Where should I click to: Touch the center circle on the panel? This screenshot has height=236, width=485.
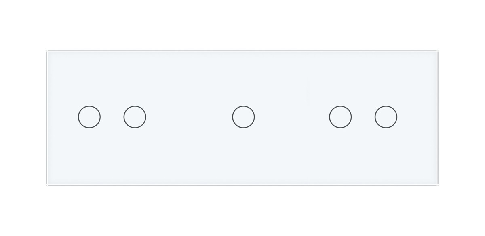(x=243, y=117)
